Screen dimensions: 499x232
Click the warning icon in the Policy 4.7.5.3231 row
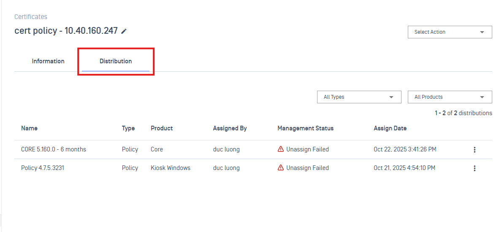281,168
